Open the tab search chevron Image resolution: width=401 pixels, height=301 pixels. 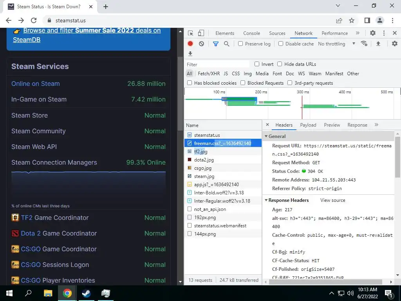pos(338,5)
